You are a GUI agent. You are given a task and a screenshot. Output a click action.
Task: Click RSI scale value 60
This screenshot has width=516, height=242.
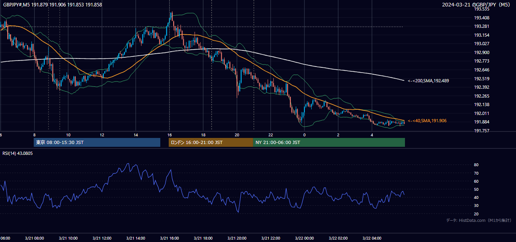[x=476, y=181]
